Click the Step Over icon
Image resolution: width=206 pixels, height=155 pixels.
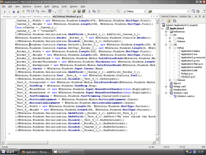pos(33,11)
